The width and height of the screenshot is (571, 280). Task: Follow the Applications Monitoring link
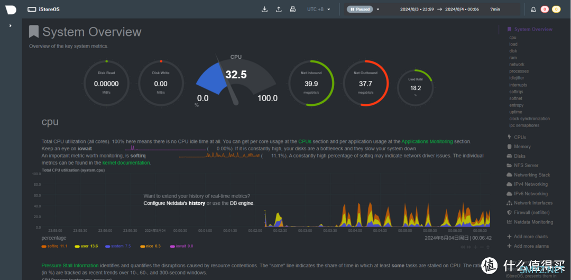pos(427,141)
